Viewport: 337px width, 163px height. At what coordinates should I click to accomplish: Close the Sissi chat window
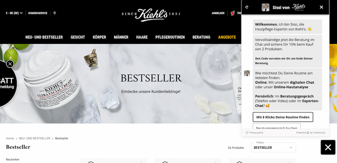coord(321,7)
